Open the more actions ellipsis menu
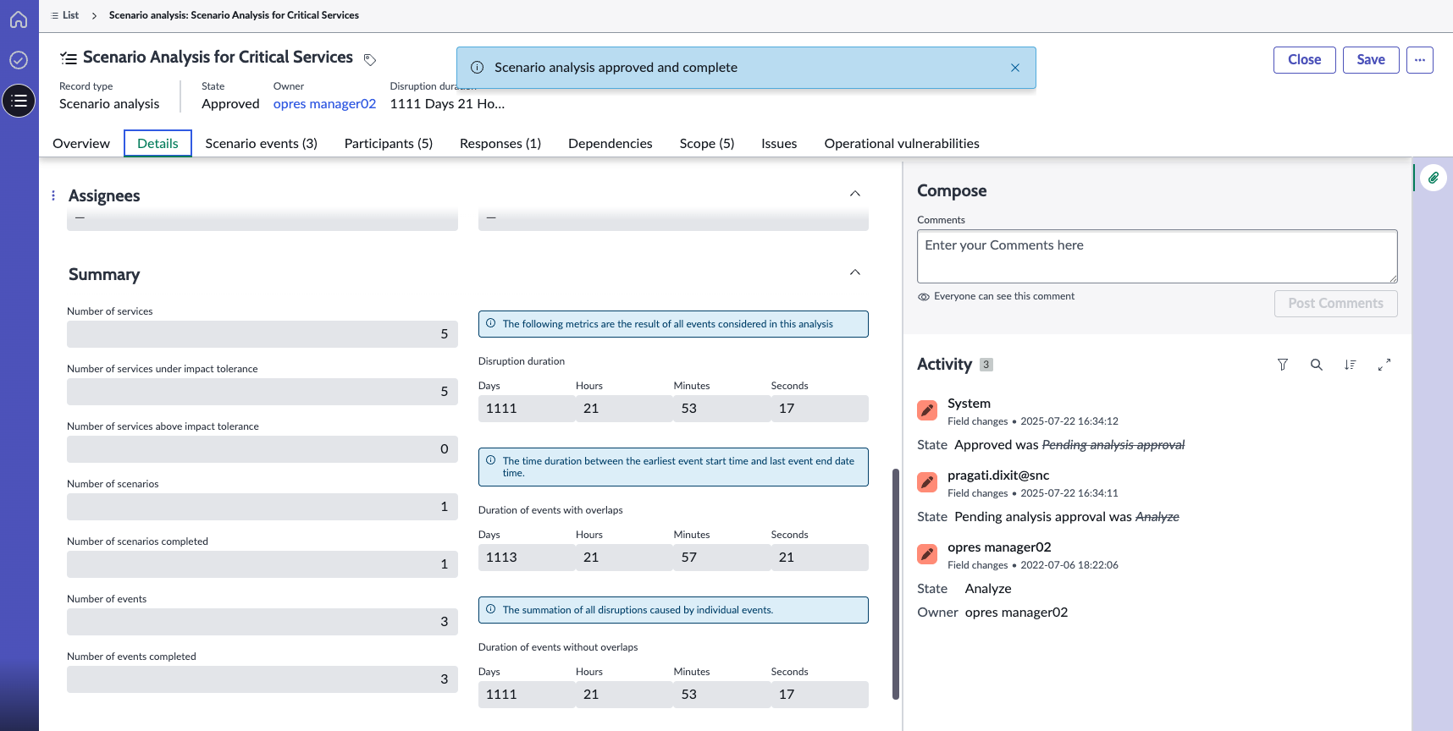This screenshot has height=731, width=1453. click(x=1420, y=60)
